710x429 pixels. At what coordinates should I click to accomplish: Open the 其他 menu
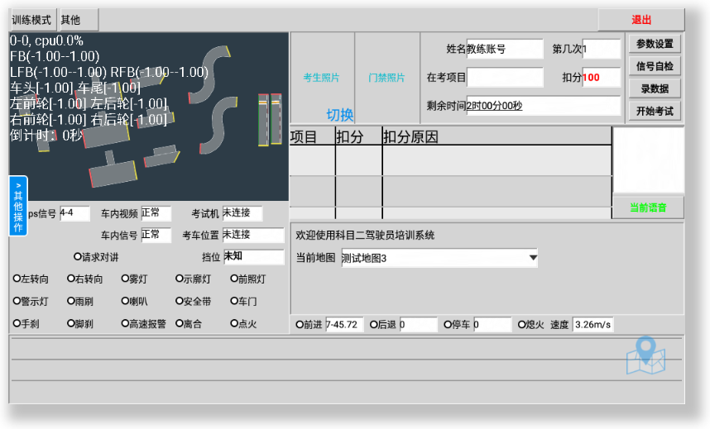tap(78, 20)
